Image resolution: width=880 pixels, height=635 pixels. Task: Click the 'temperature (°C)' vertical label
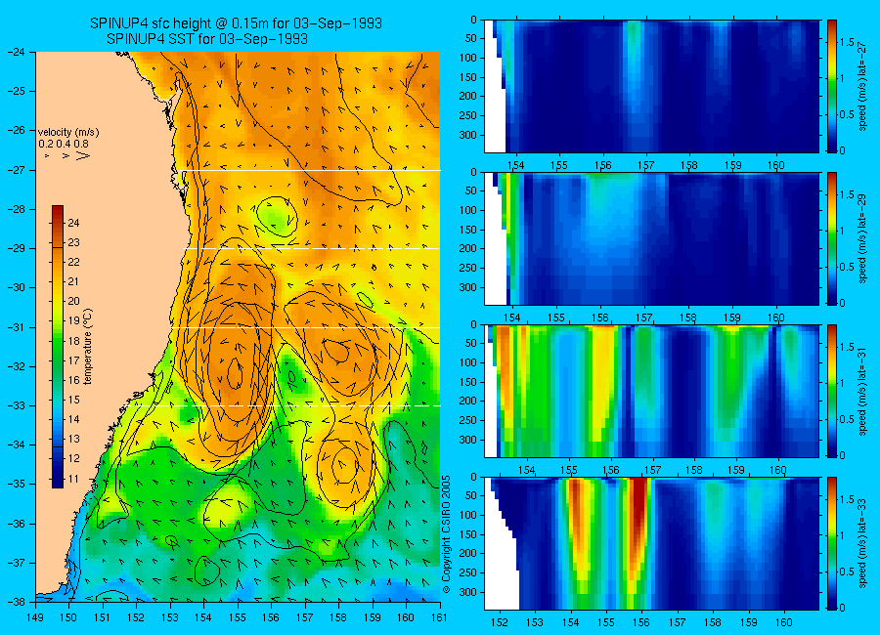88,347
